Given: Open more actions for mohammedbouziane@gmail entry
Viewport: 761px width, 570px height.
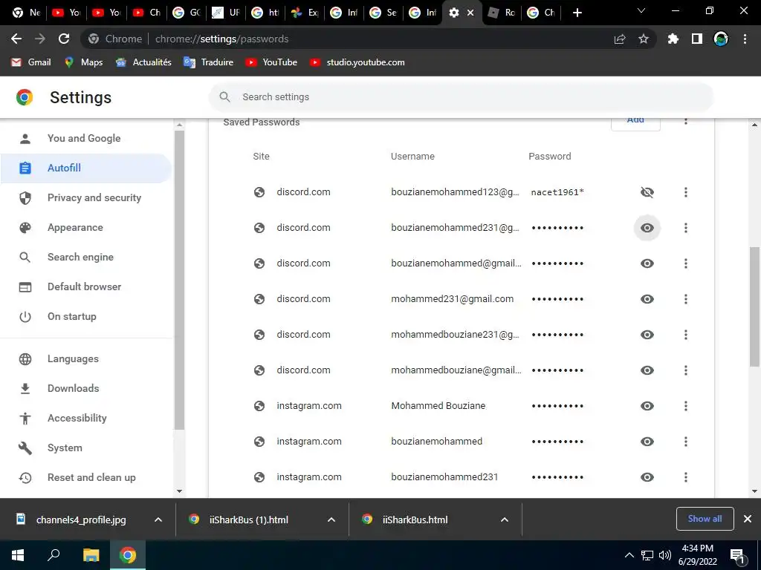Looking at the screenshot, I should (x=686, y=370).
